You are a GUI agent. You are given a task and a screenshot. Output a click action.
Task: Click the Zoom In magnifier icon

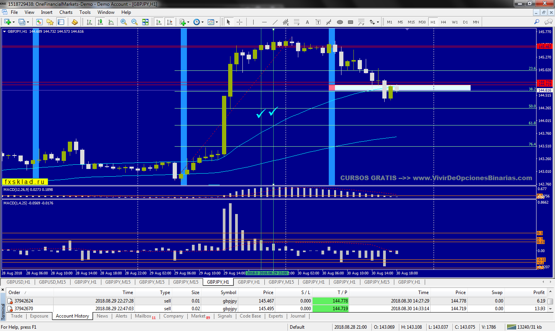[x=124, y=22]
